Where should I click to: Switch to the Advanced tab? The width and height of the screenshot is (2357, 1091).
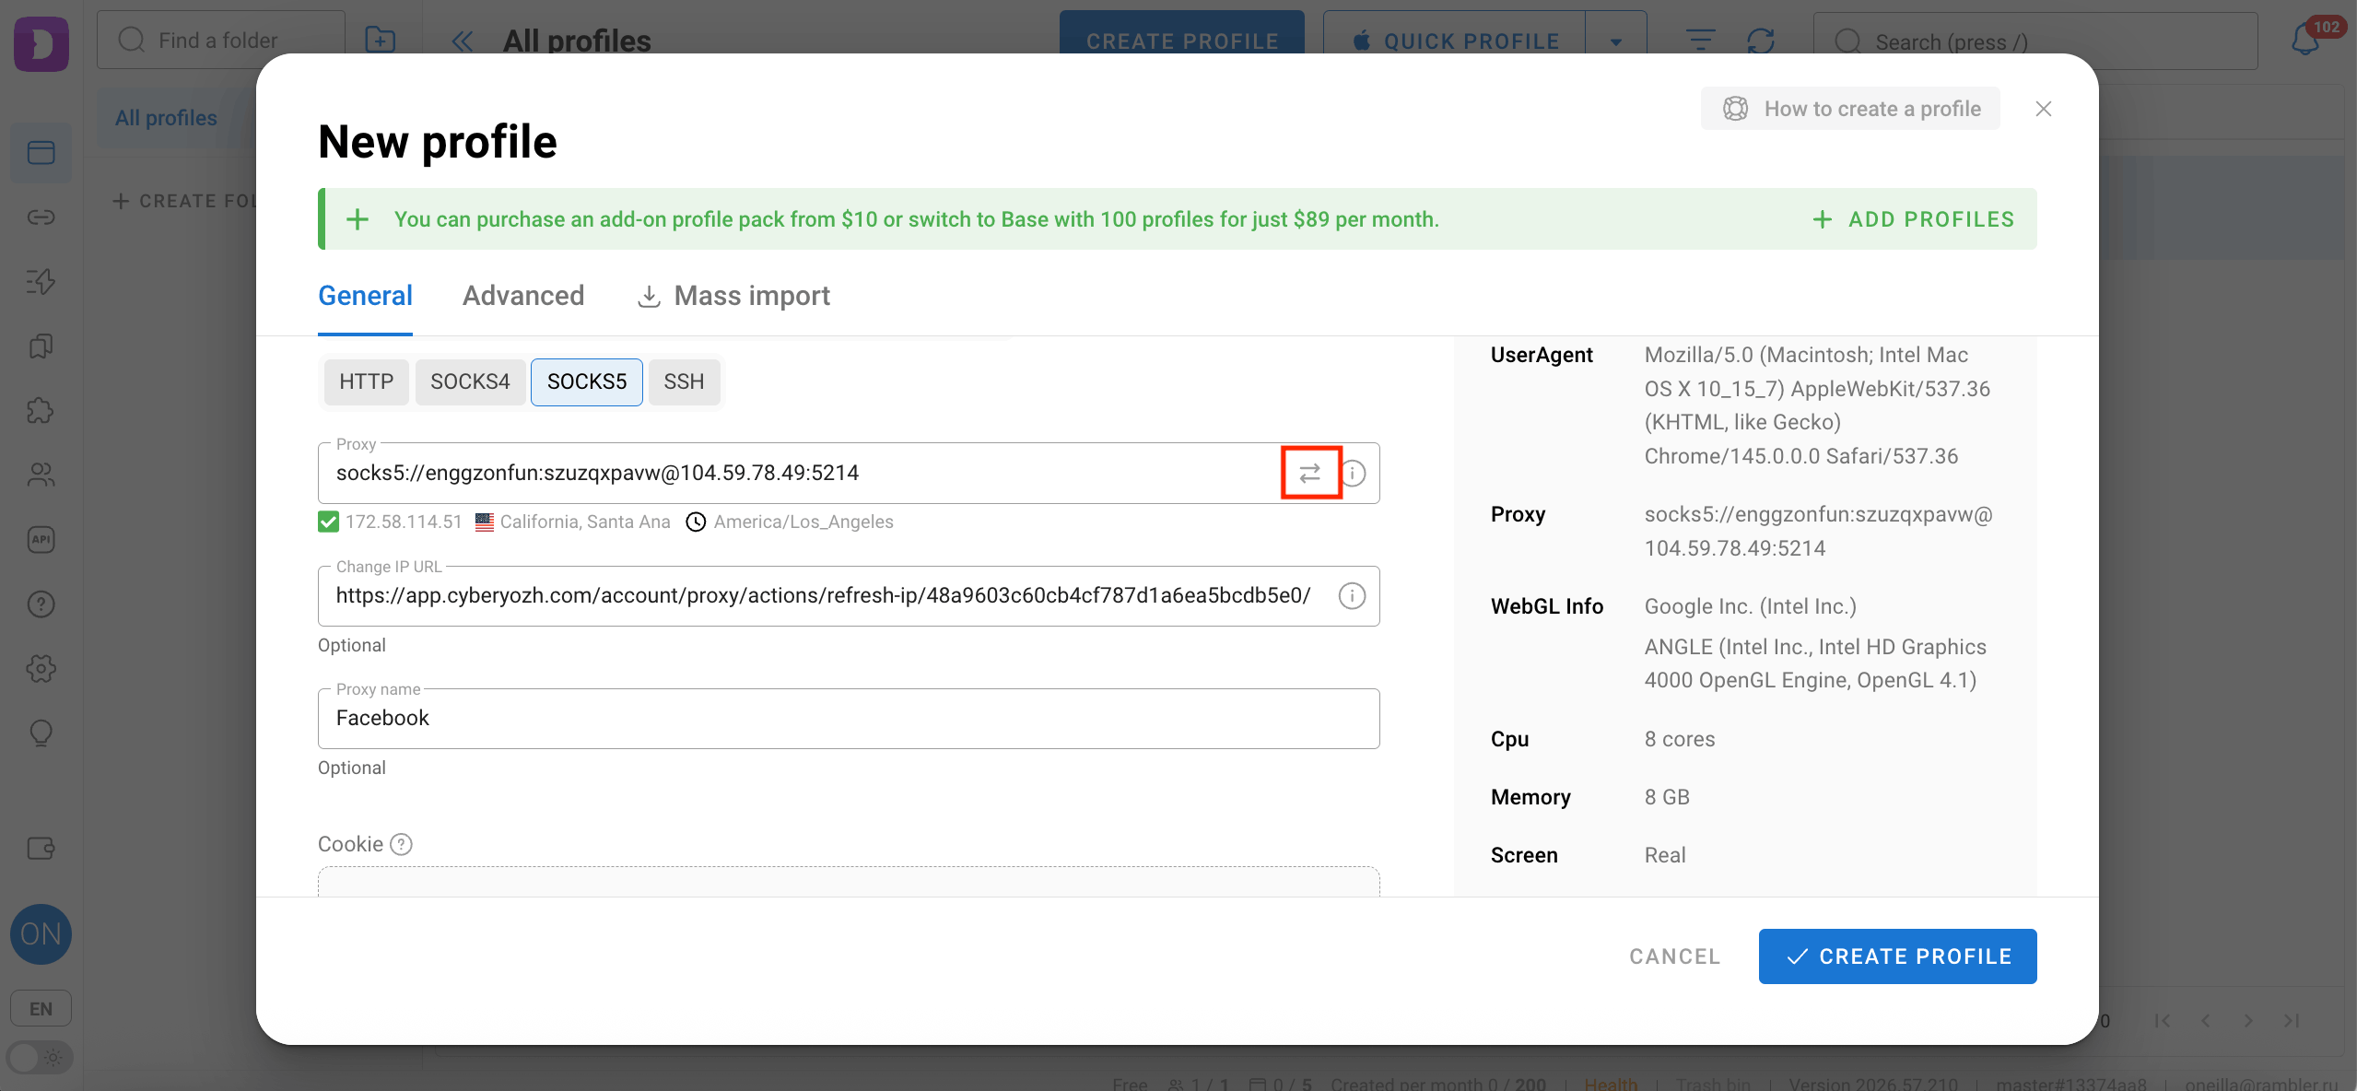[522, 295]
